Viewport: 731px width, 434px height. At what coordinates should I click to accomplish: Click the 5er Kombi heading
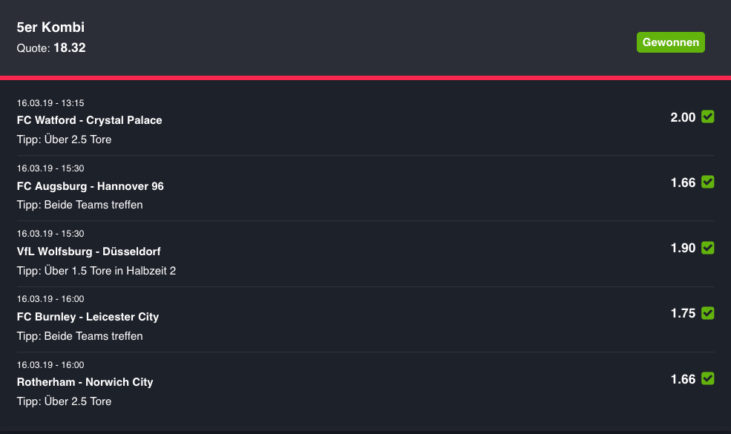[x=50, y=27]
